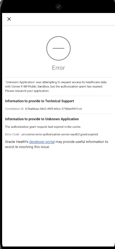115x249 pixels.
Task: Click the grant:expired error code value
Action: point(60,134)
